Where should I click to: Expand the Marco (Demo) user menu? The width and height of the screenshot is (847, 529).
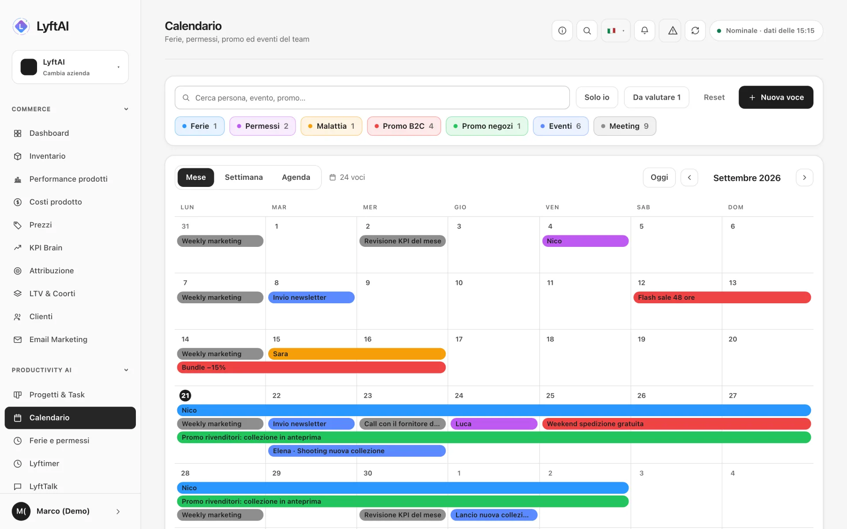pyautogui.click(x=70, y=511)
